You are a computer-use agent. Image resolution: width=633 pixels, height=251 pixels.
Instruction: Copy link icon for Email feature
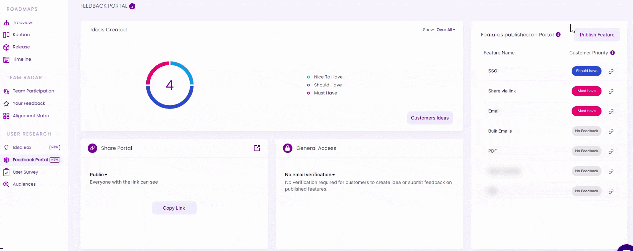[x=611, y=111]
